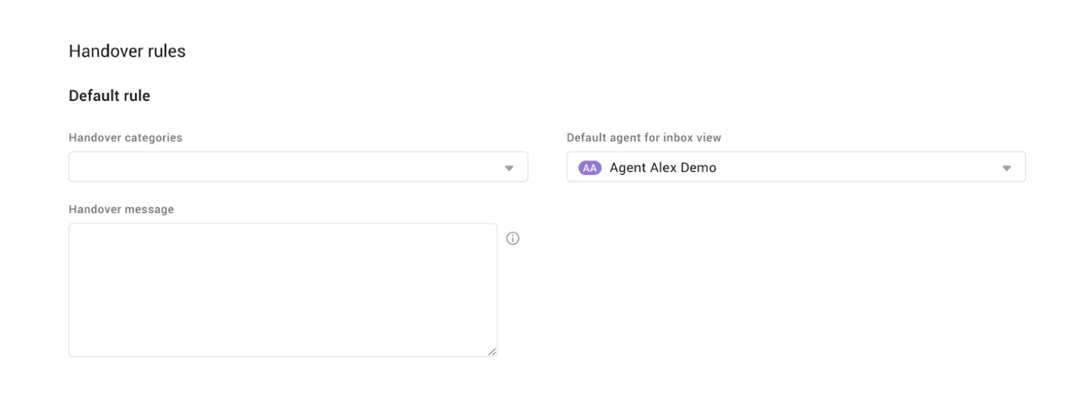Click the info icon beside Handover message
1091x414 pixels.
click(513, 238)
